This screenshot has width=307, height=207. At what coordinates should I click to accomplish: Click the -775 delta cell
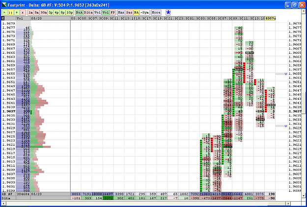[x=258, y=198]
